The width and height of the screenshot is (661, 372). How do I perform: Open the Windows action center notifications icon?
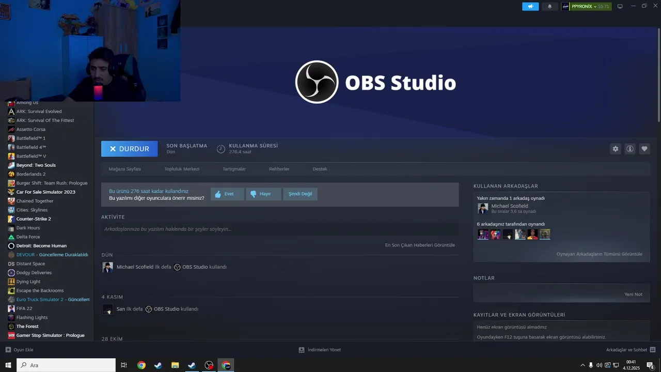coord(651,365)
